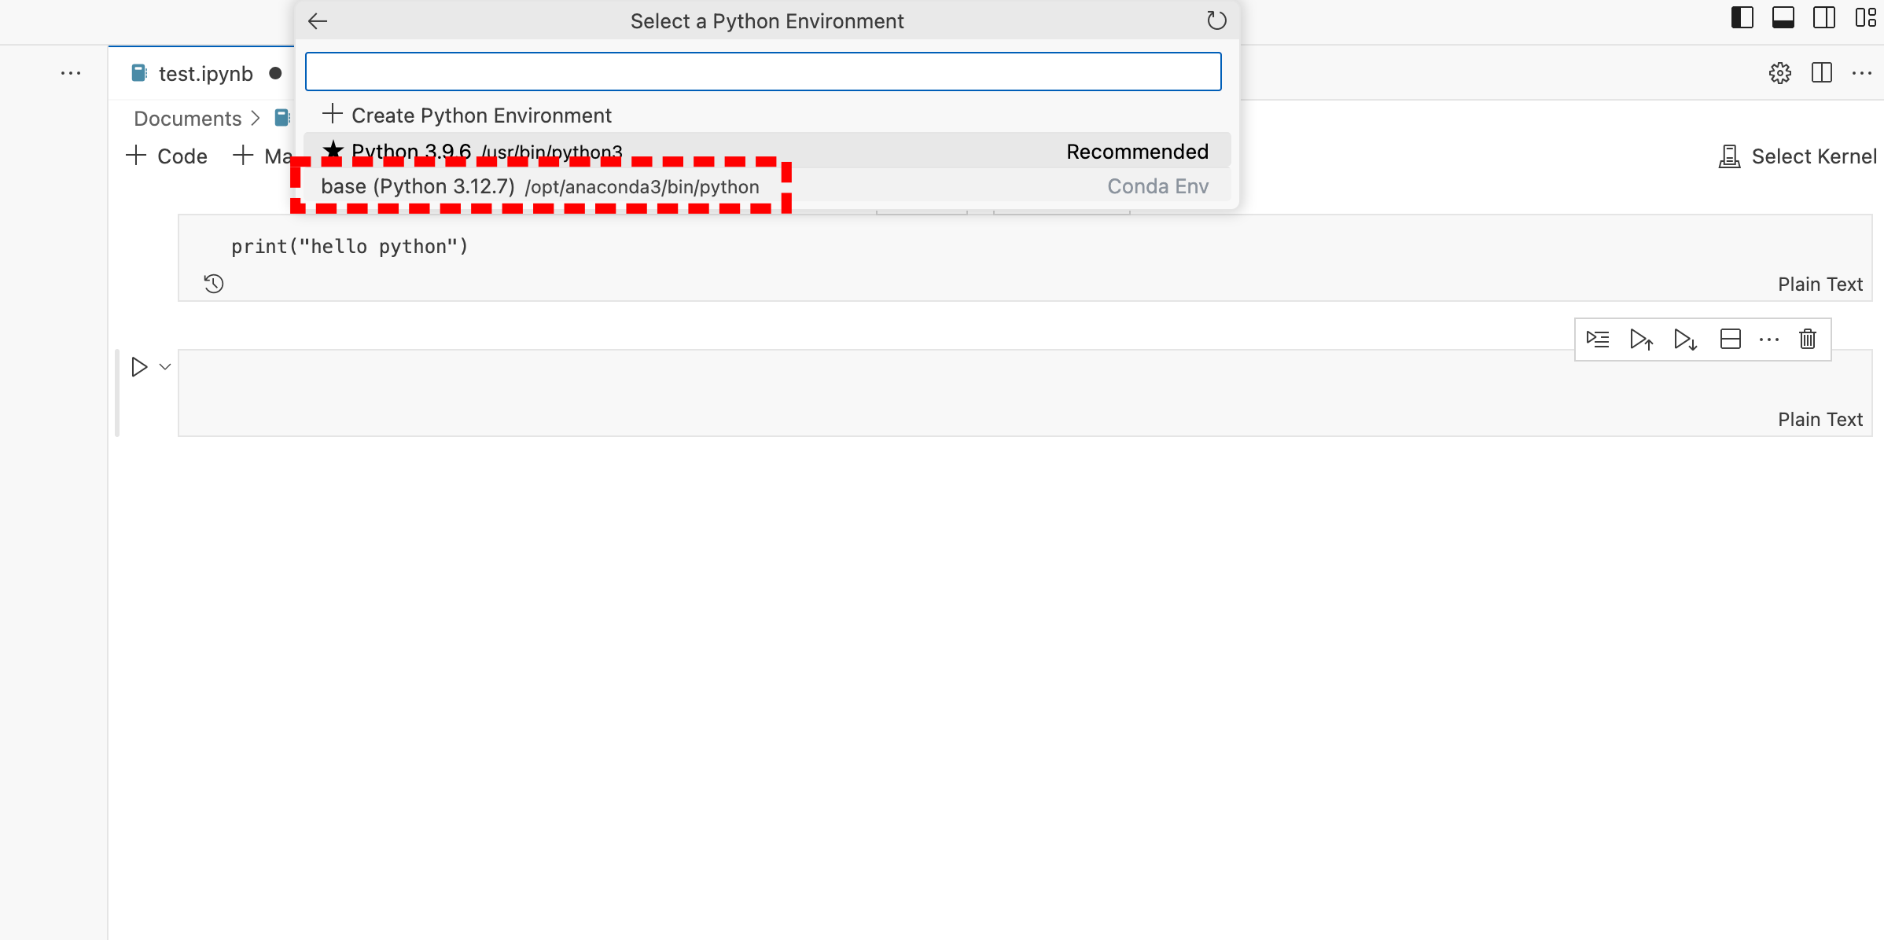
Task: Open more cell actions ellipsis menu
Action: tap(1769, 340)
